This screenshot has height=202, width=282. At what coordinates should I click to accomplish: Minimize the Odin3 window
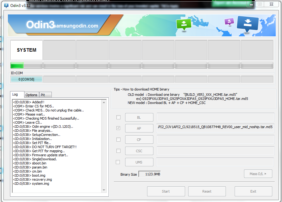[x=251, y=4]
